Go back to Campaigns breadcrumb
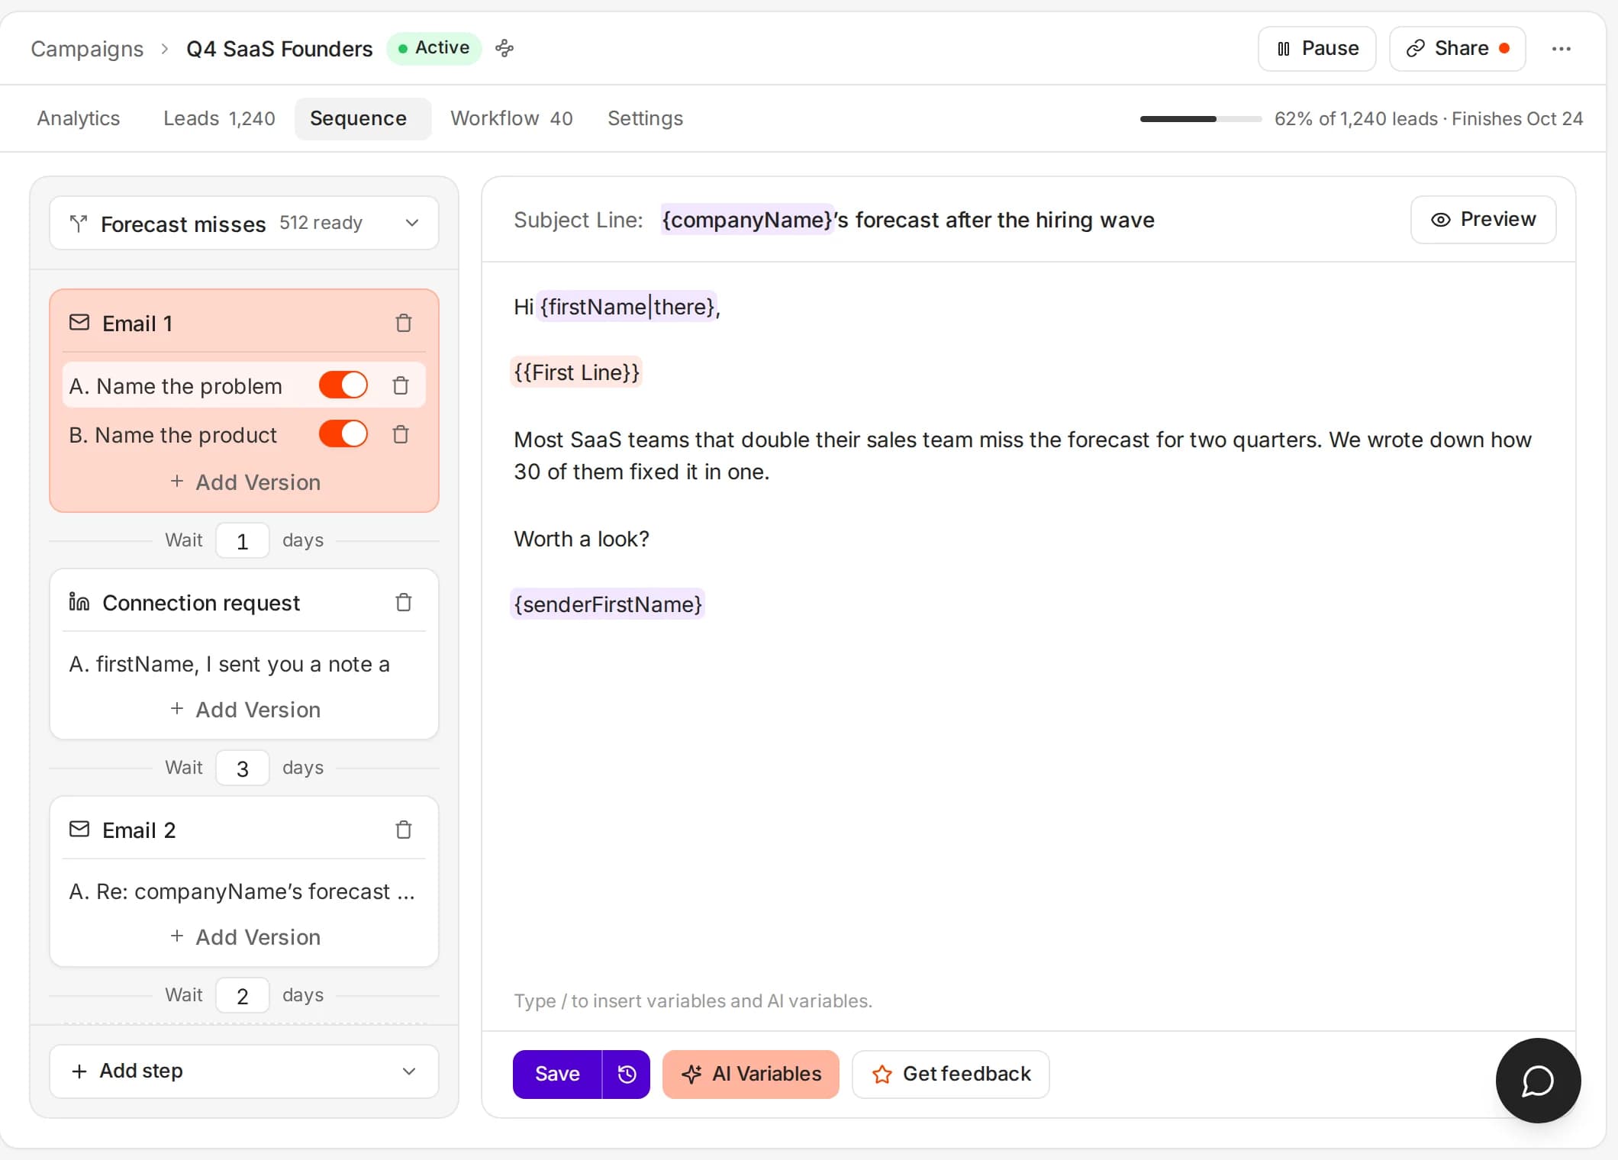Viewport: 1618px width, 1160px height. pos(87,49)
